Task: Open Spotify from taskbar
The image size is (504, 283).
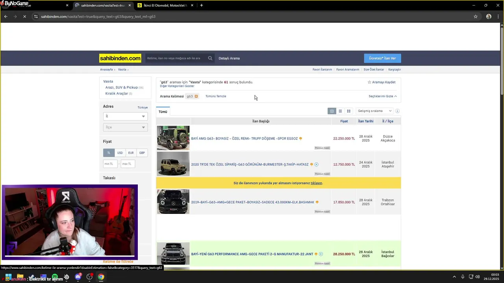Action: [x=55, y=277]
